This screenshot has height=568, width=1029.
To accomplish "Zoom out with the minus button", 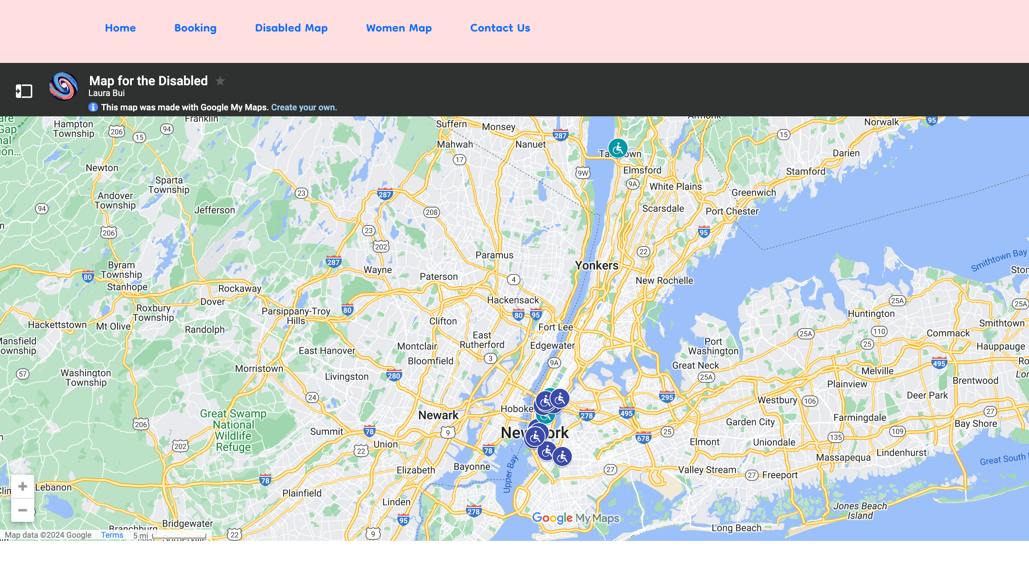I will pos(23,510).
